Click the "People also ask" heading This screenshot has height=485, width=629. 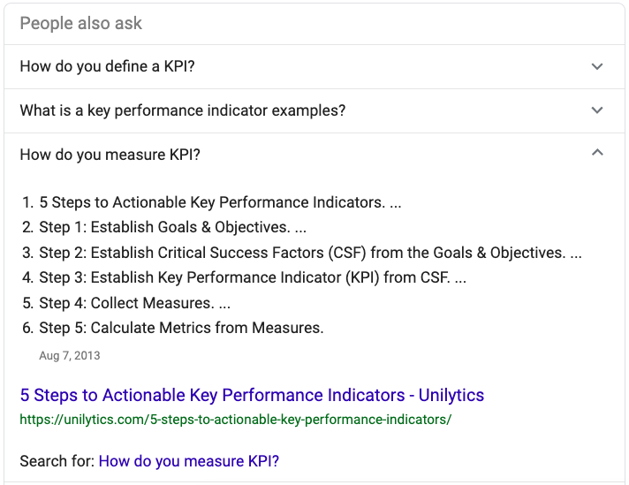coord(80,23)
